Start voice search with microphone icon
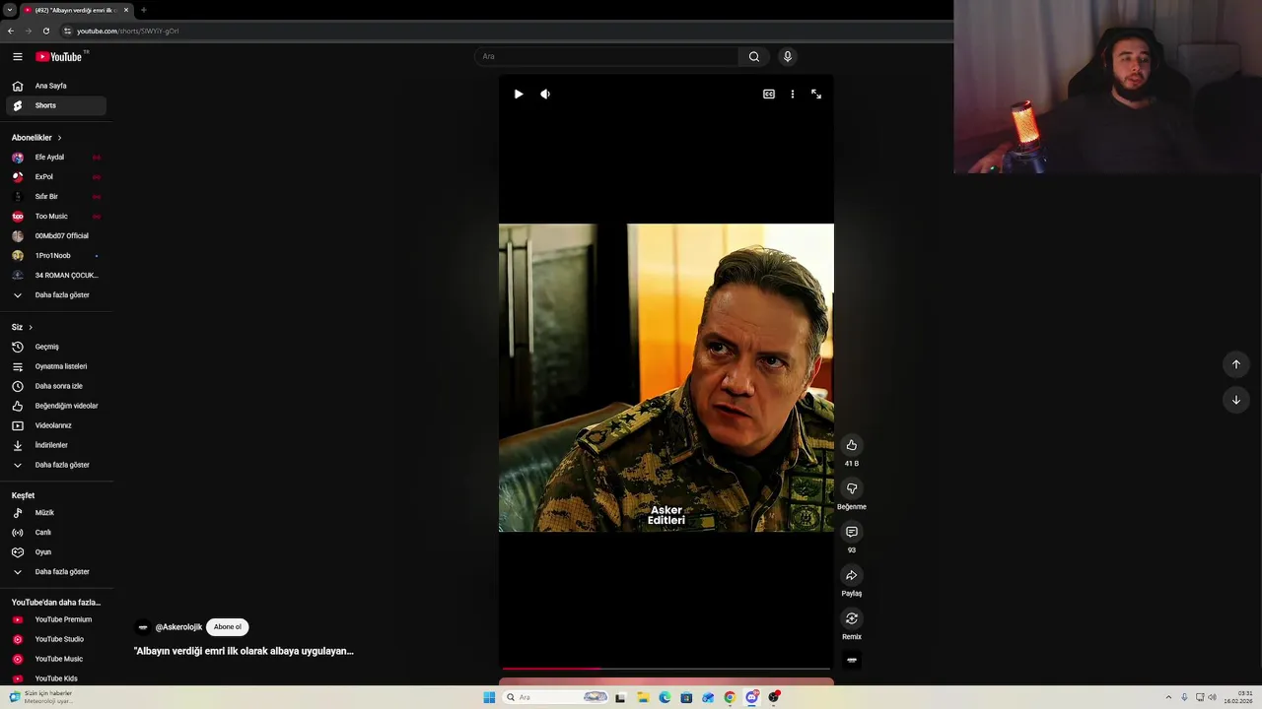The width and height of the screenshot is (1262, 709). [787, 56]
